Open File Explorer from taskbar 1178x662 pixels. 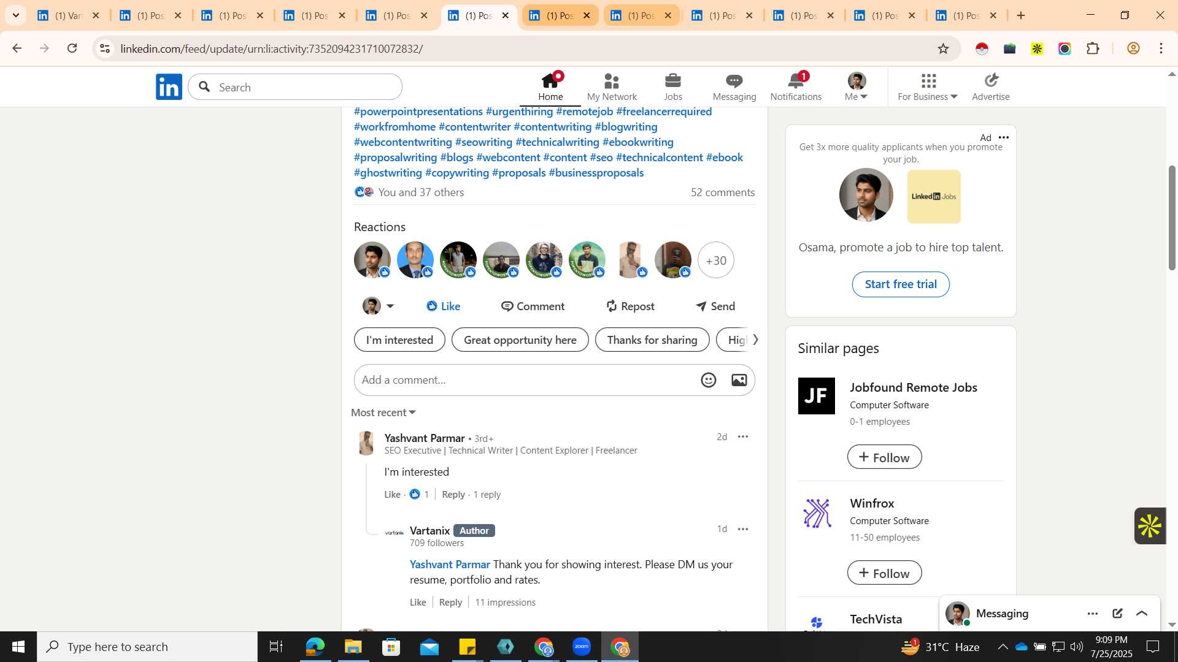[x=353, y=647]
